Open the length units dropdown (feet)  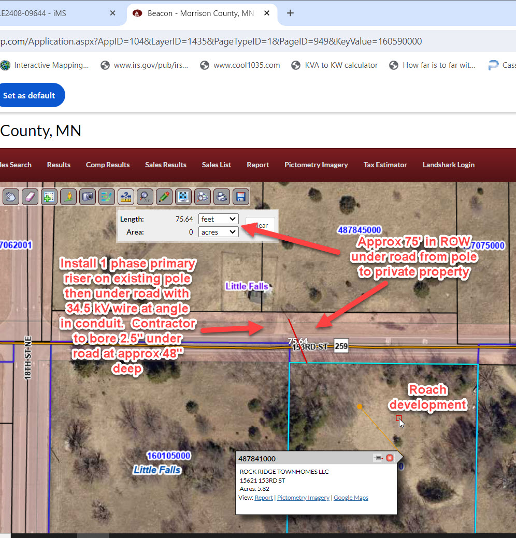tap(218, 219)
